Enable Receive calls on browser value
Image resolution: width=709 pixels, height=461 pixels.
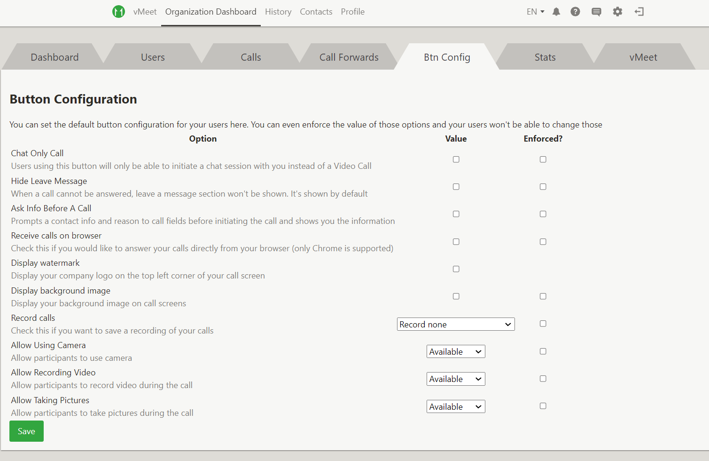[x=456, y=242]
